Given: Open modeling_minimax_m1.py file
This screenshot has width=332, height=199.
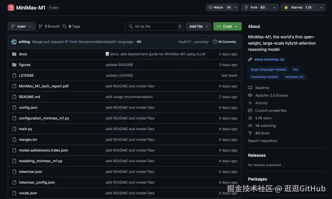Looking at the screenshot, I should pos(41,161).
